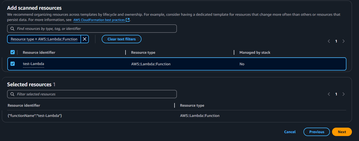Viewport: 359px width, 141px height.
Task: Click the magnifier in Filter selected resources
Action: point(12,94)
